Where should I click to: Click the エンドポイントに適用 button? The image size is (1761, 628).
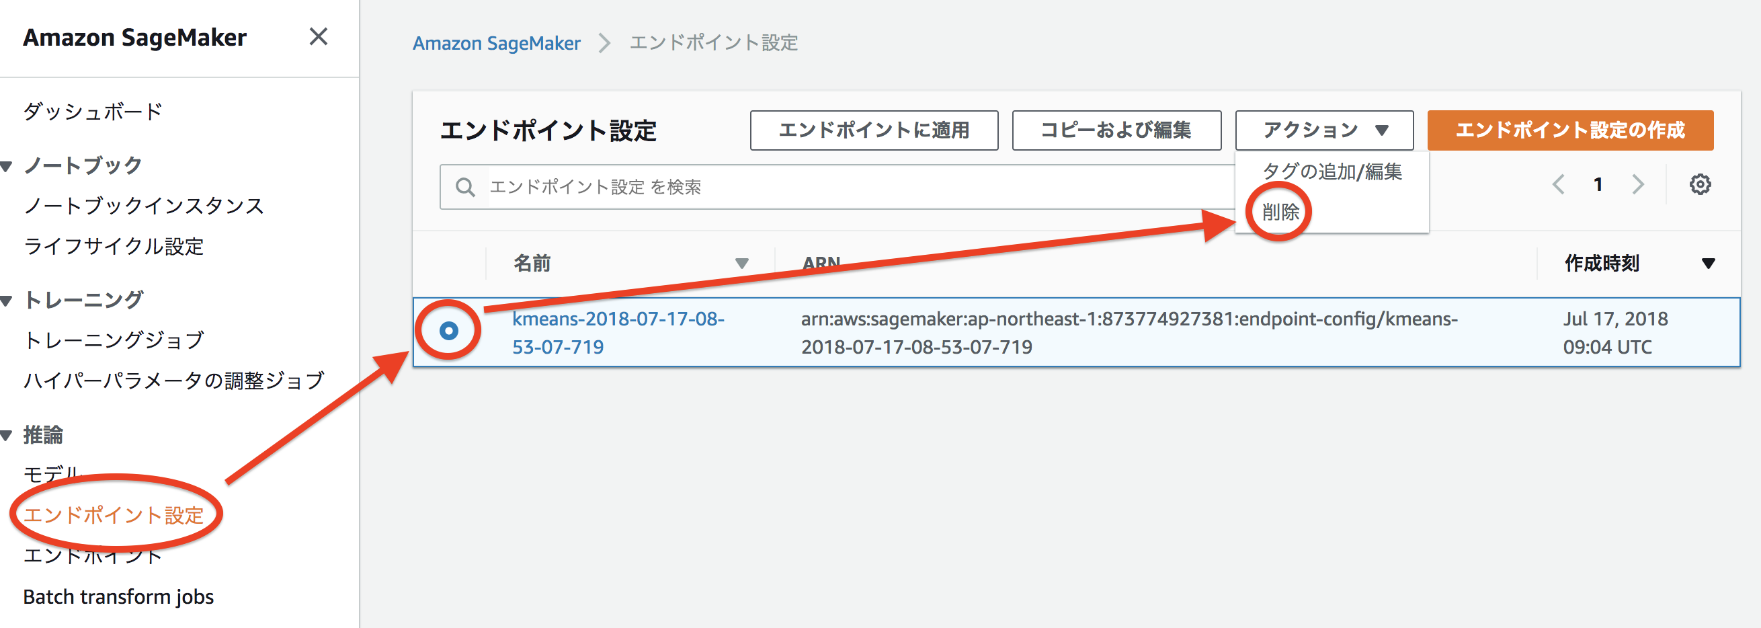[x=874, y=130]
